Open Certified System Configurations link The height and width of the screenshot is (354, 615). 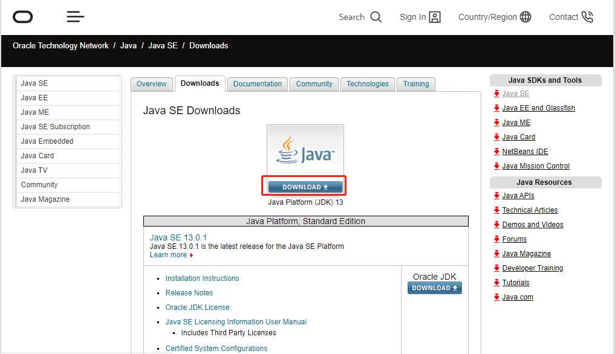(x=216, y=349)
